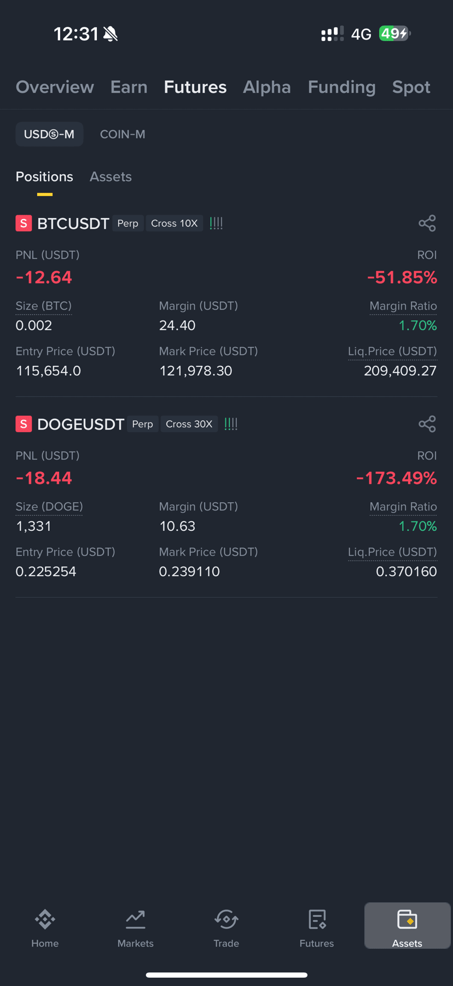Switch to the Assets sub-tab
This screenshot has width=453, height=986.
point(111,177)
